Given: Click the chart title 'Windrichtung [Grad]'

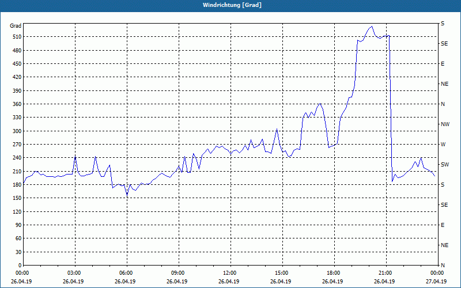Looking at the screenshot, I should [232, 5].
